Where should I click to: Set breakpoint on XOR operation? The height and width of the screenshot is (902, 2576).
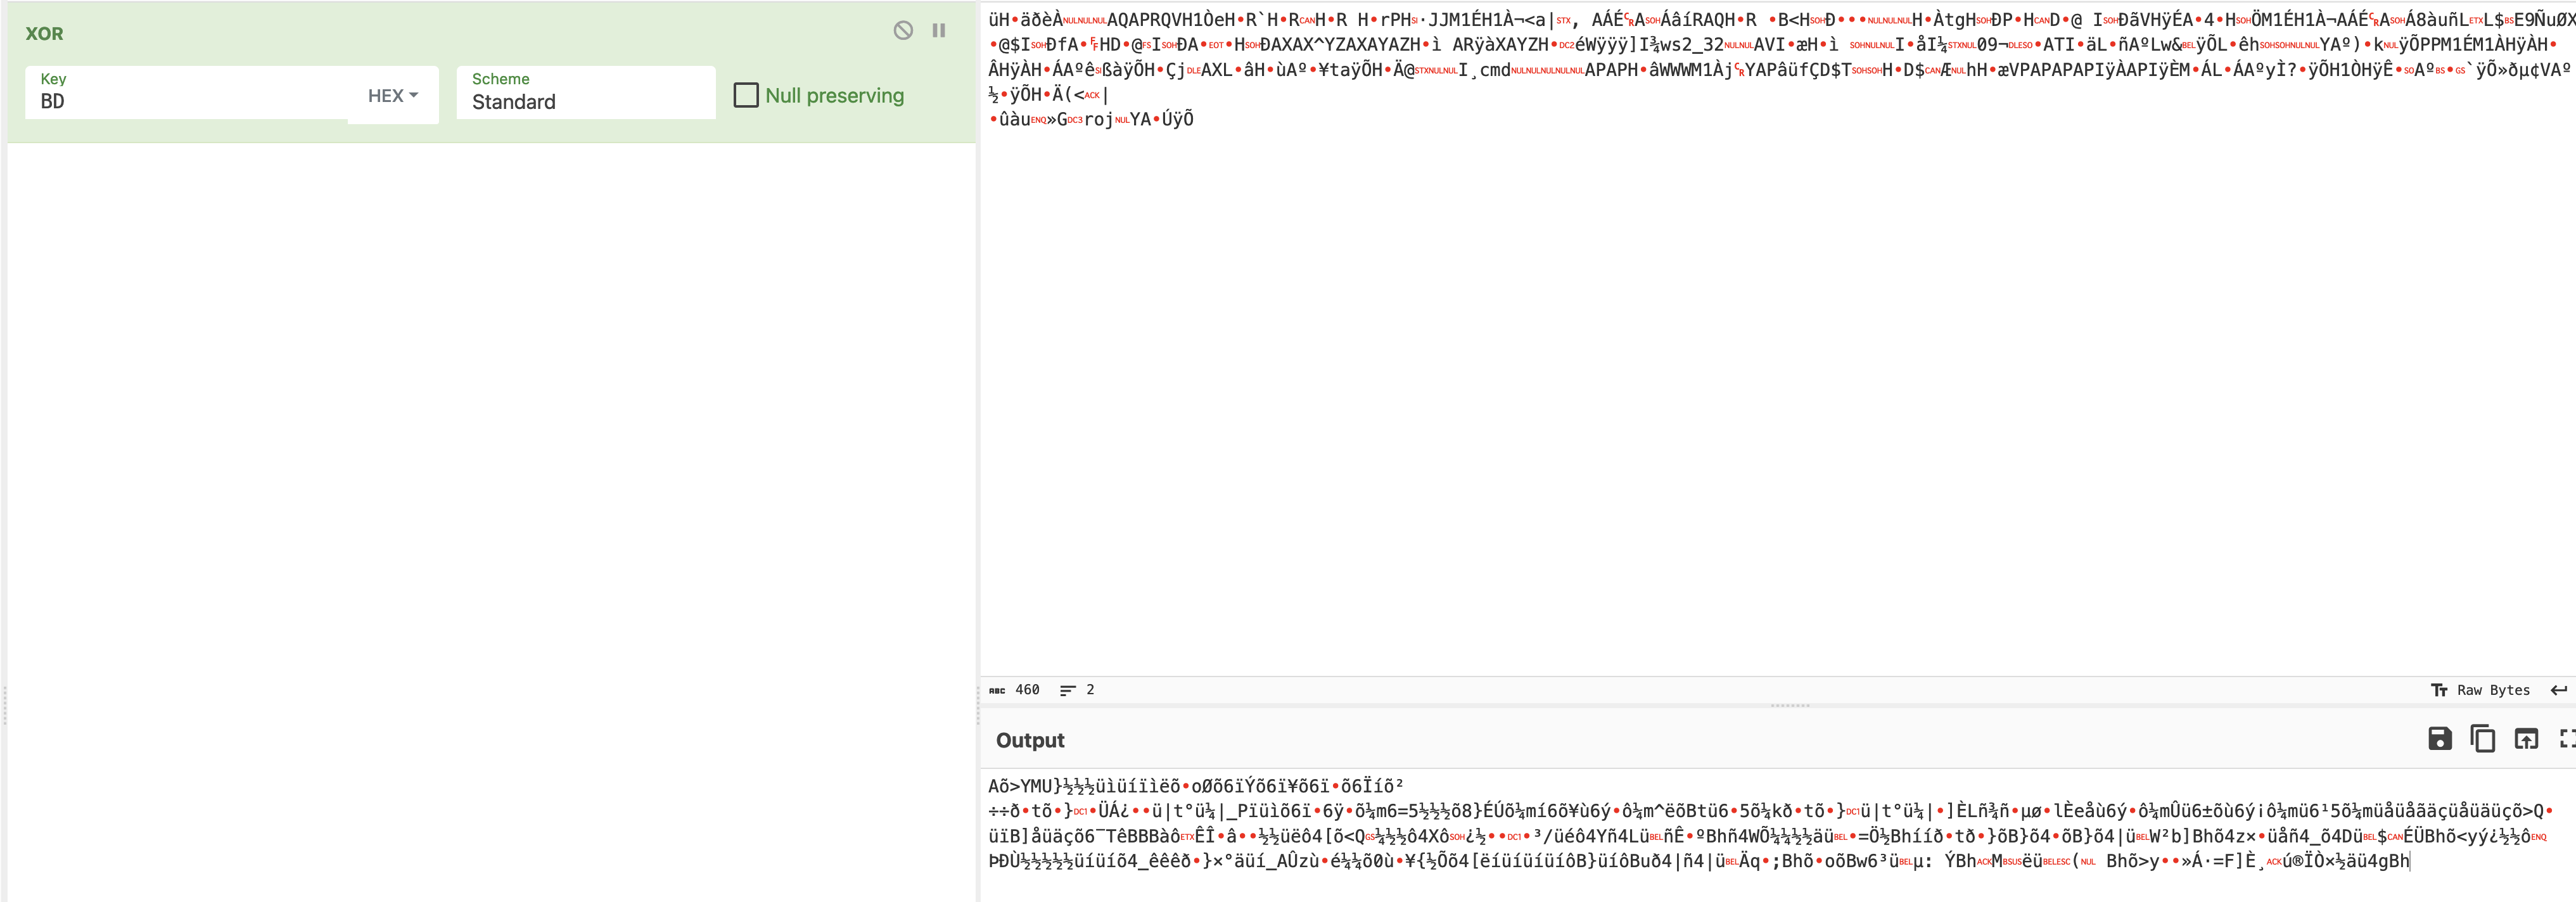tap(939, 30)
